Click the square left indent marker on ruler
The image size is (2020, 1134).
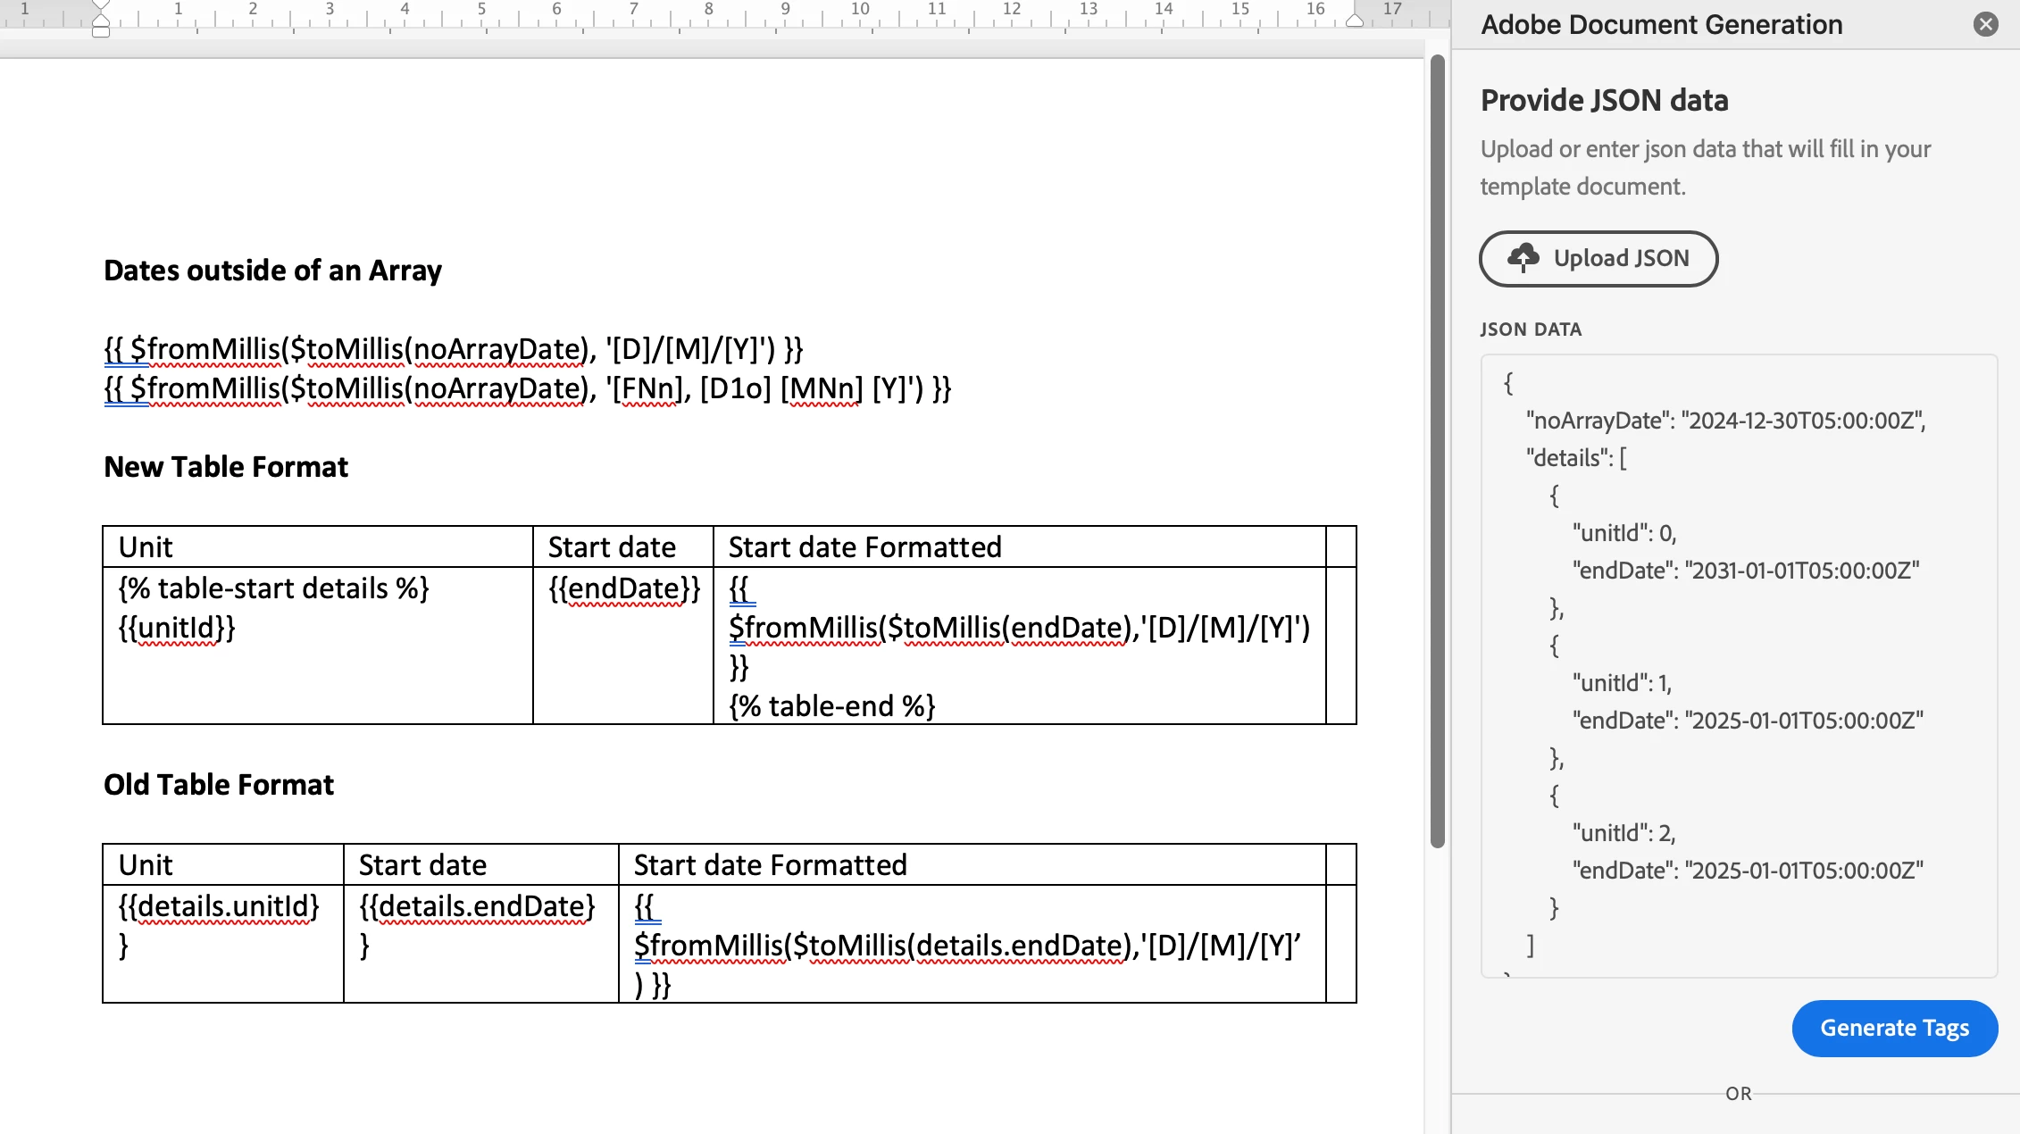click(101, 32)
